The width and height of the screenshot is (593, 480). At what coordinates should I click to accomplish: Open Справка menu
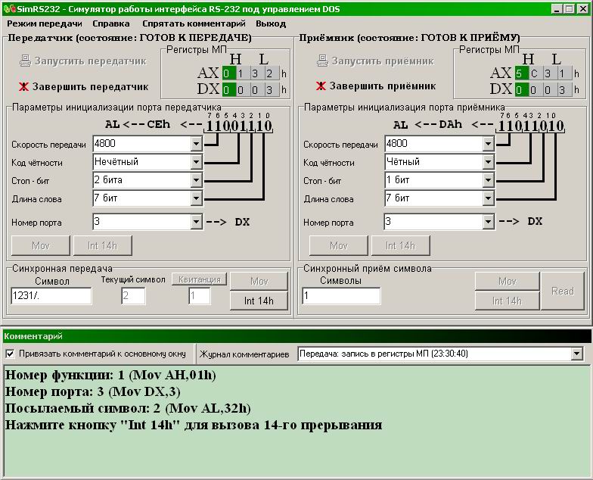coord(110,23)
